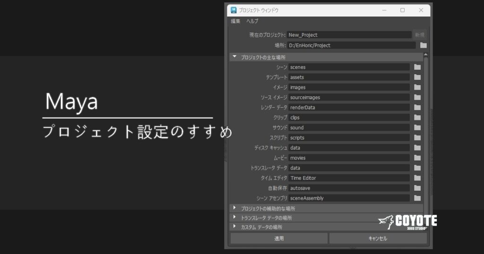
Task: Open the ヘルプ menu
Action: coord(252,21)
